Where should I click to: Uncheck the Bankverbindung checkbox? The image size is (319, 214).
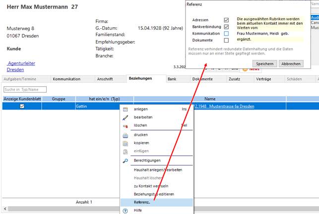226,27
